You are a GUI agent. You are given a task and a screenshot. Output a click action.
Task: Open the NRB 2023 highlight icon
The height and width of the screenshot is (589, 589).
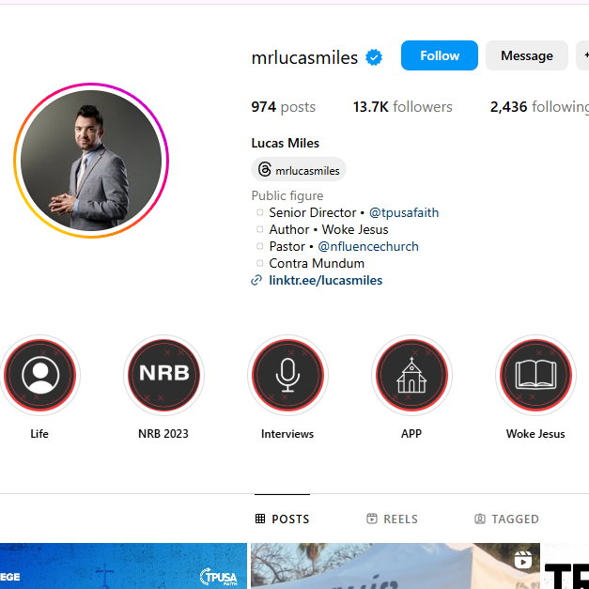pos(163,375)
